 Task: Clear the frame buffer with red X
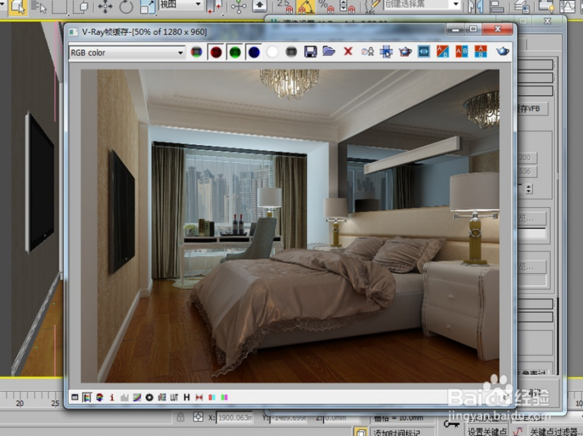tap(348, 51)
